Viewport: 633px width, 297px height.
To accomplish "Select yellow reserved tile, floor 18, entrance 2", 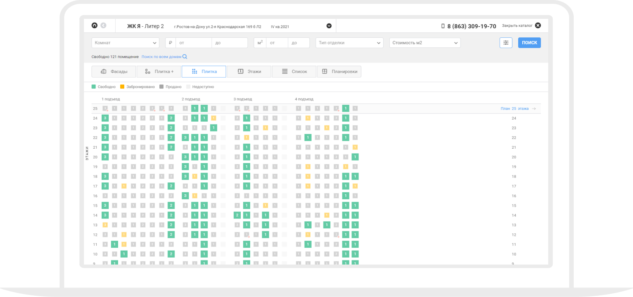I will point(195,176).
